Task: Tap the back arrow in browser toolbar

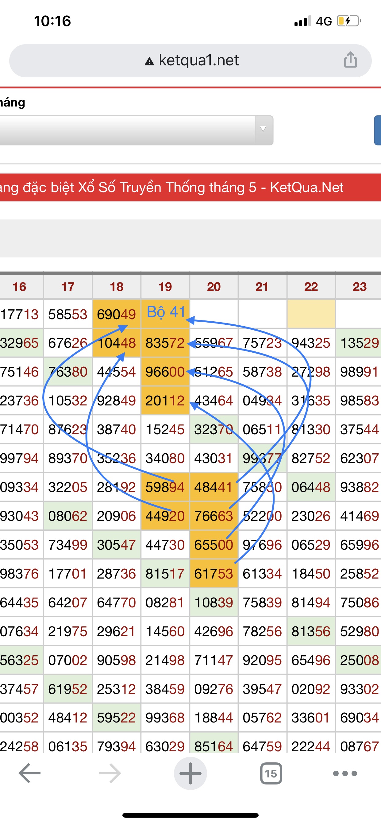Action: 29,773
